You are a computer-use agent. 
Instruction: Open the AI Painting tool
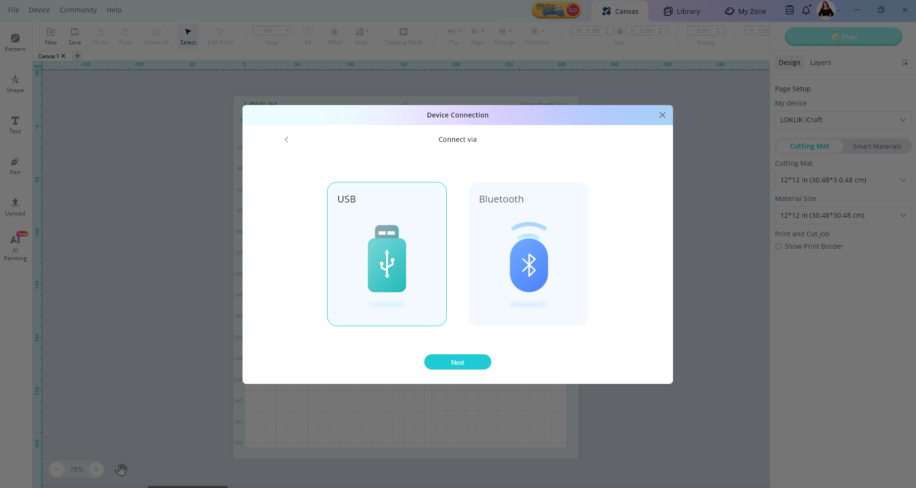coord(15,247)
